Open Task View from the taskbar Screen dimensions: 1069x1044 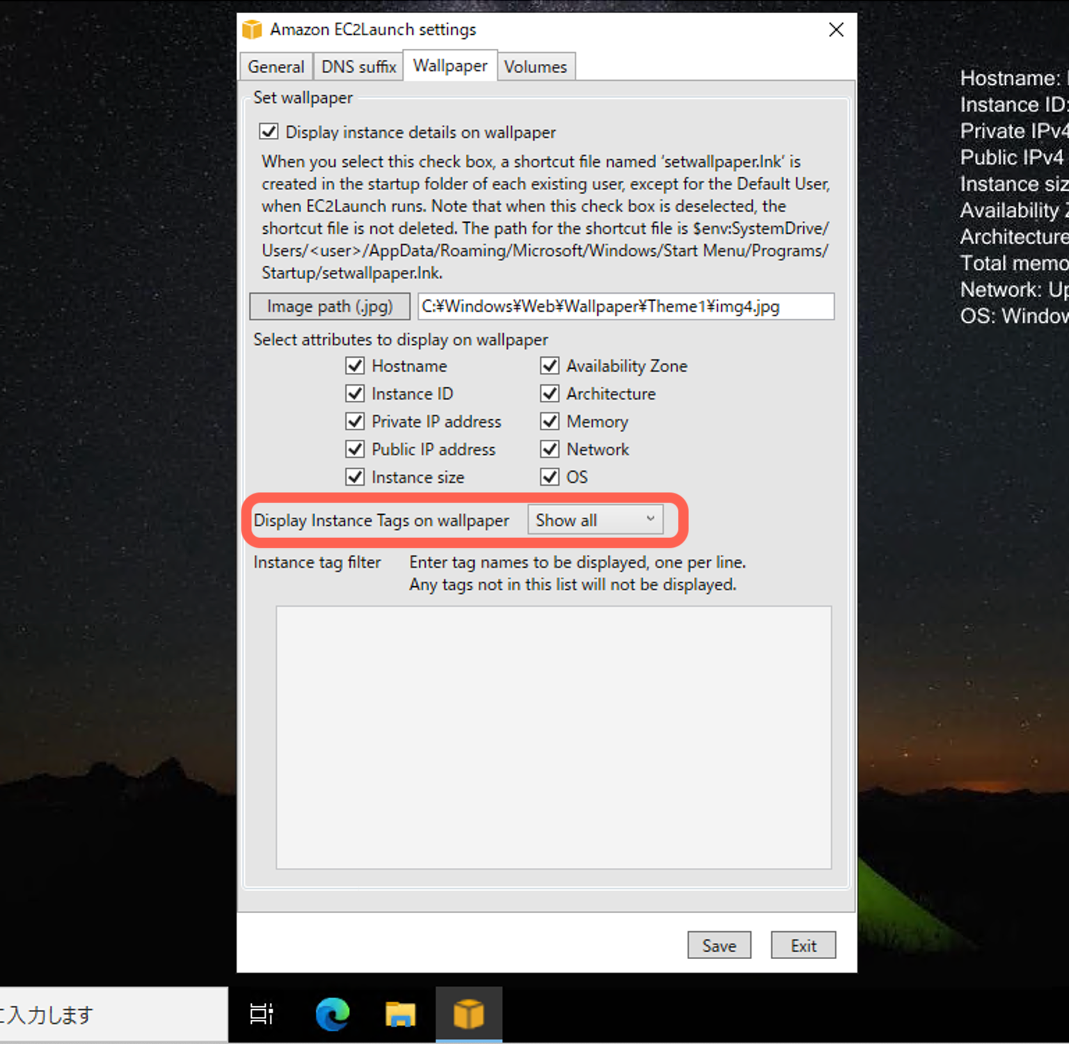262,1014
